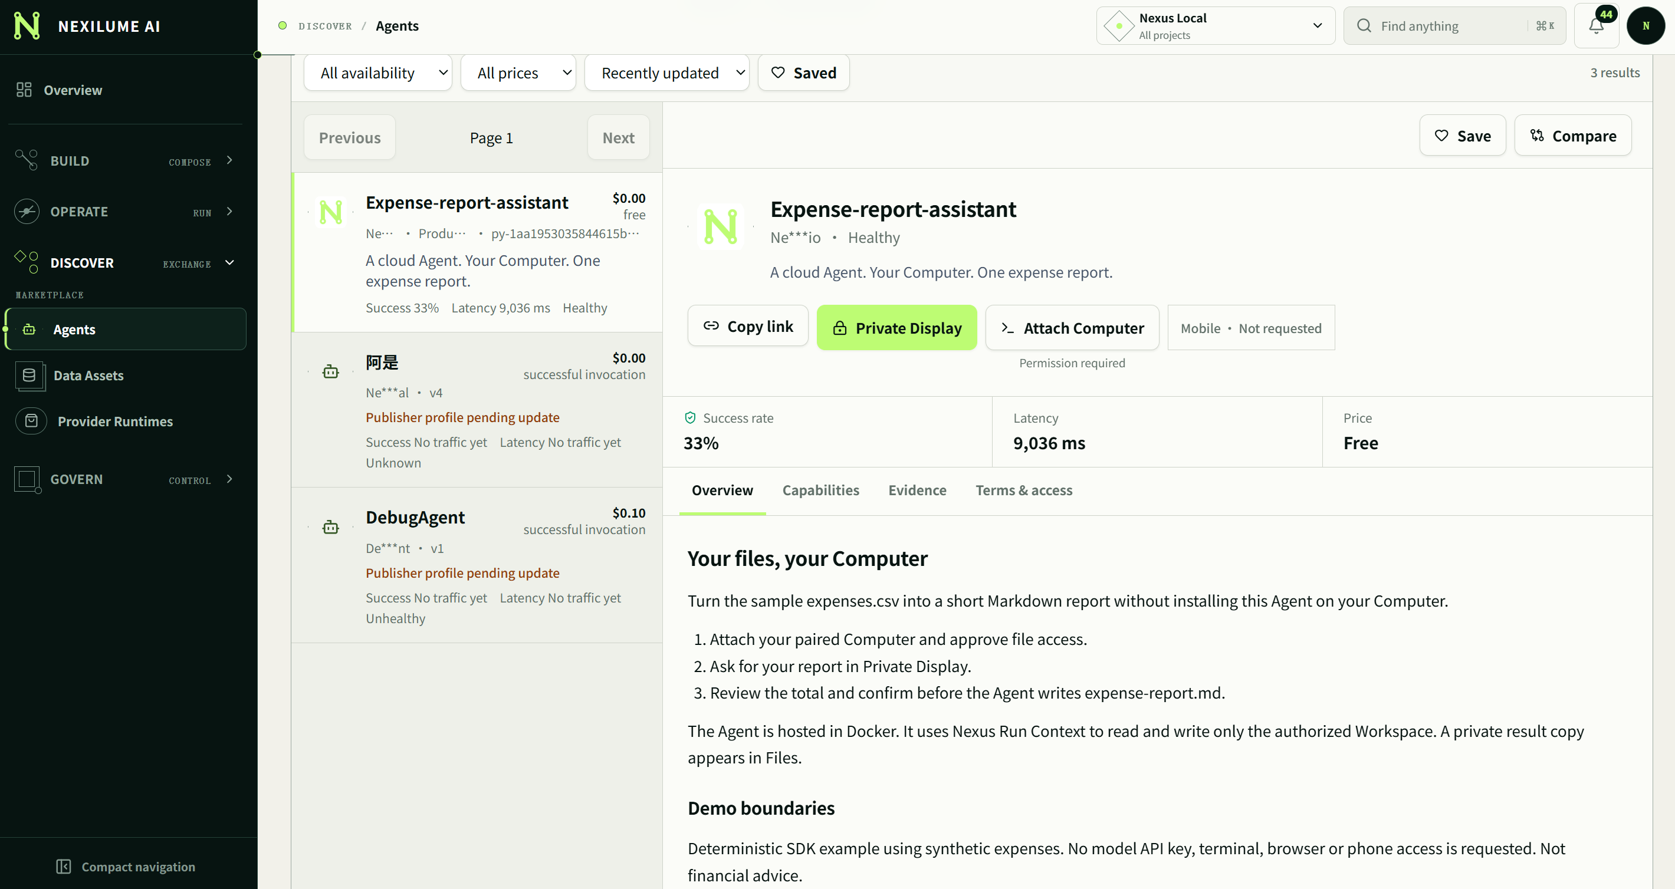
Task: Click the Compare button
Action: point(1572,135)
